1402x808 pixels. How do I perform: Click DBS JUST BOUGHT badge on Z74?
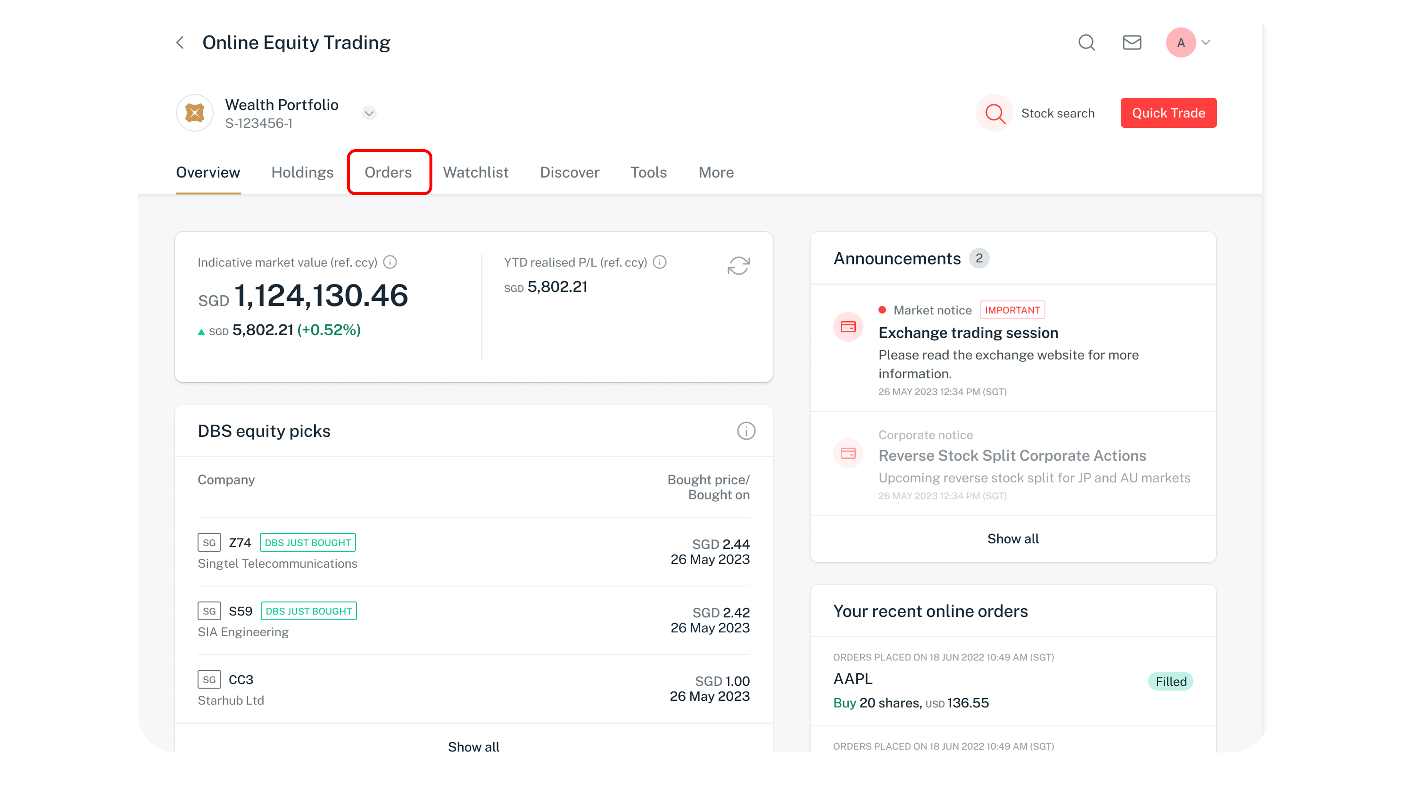[x=308, y=542]
